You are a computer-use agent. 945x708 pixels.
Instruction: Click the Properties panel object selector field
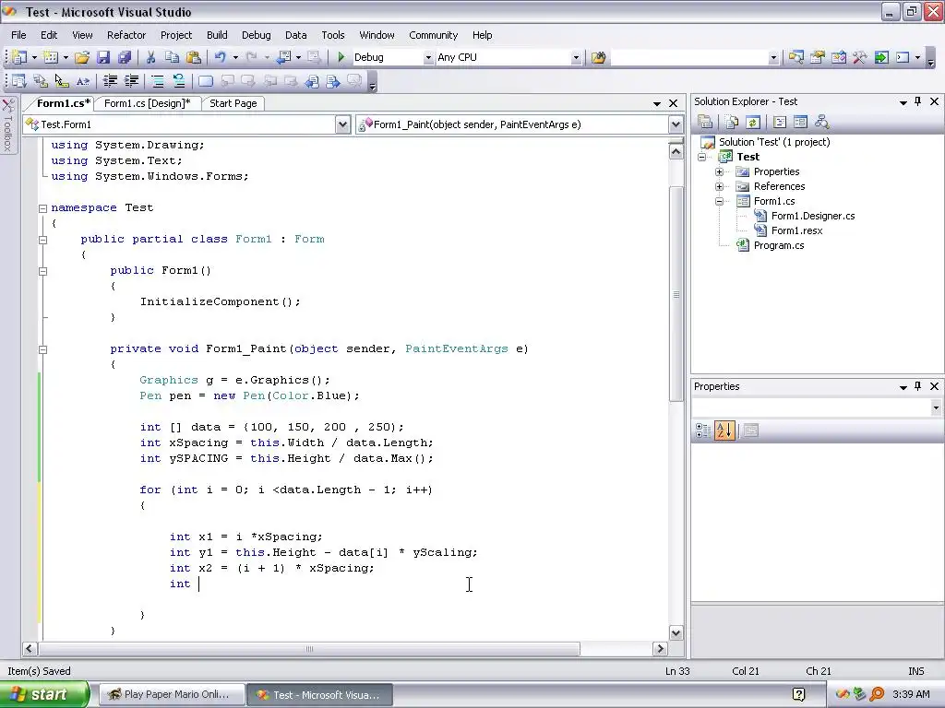[816, 407]
